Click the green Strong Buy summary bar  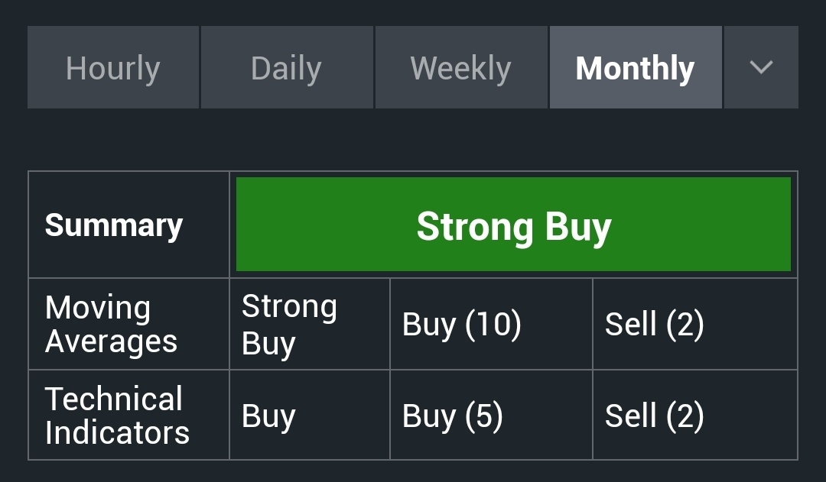(x=513, y=224)
